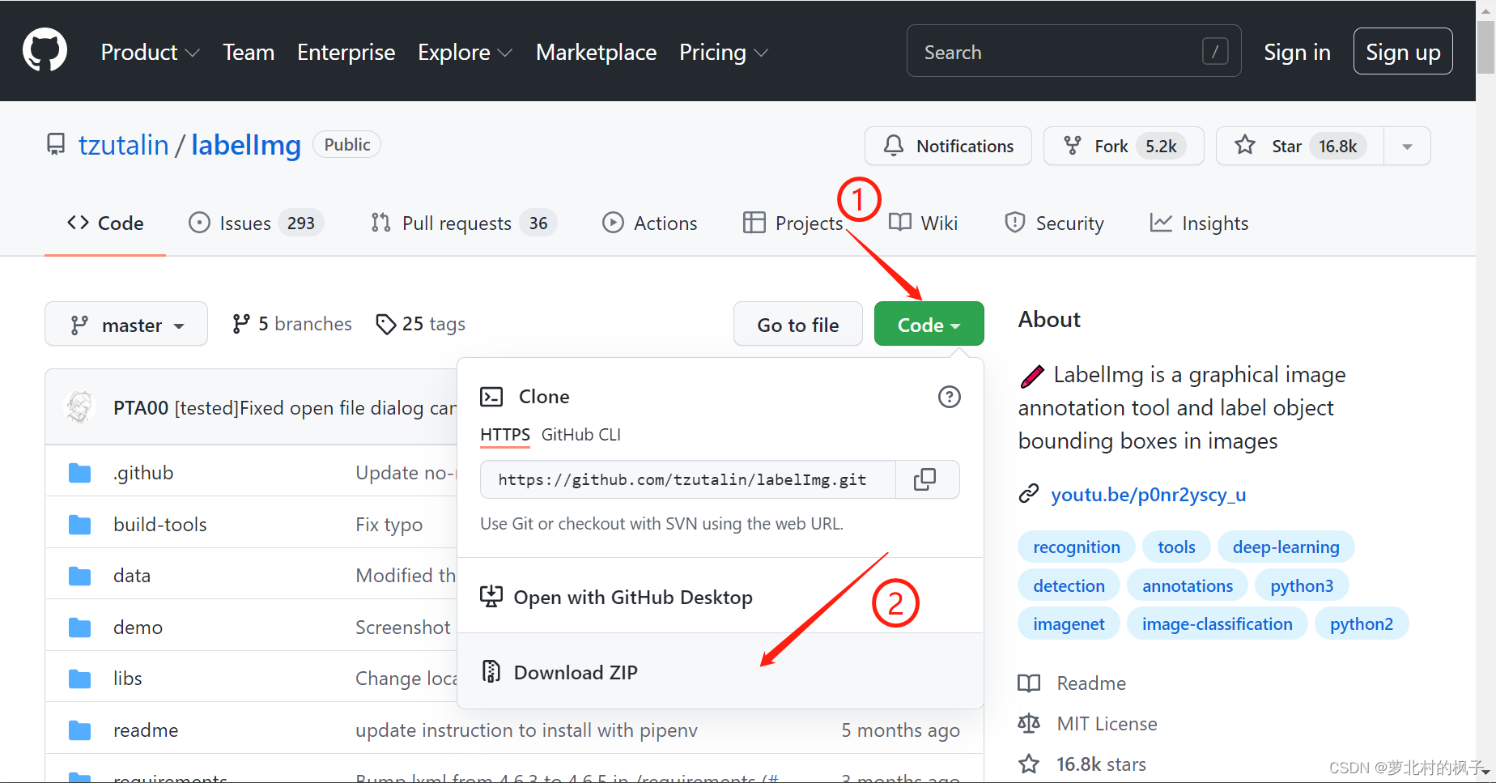The height and width of the screenshot is (783, 1496).
Task: Open the Enterprise page
Action: click(x=346, y=53)
